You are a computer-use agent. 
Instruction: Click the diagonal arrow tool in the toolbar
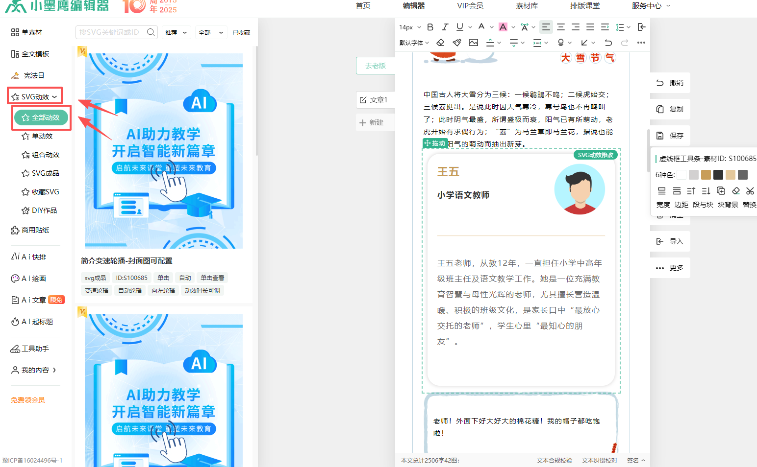pyautogui.click(x=584, y=43)
